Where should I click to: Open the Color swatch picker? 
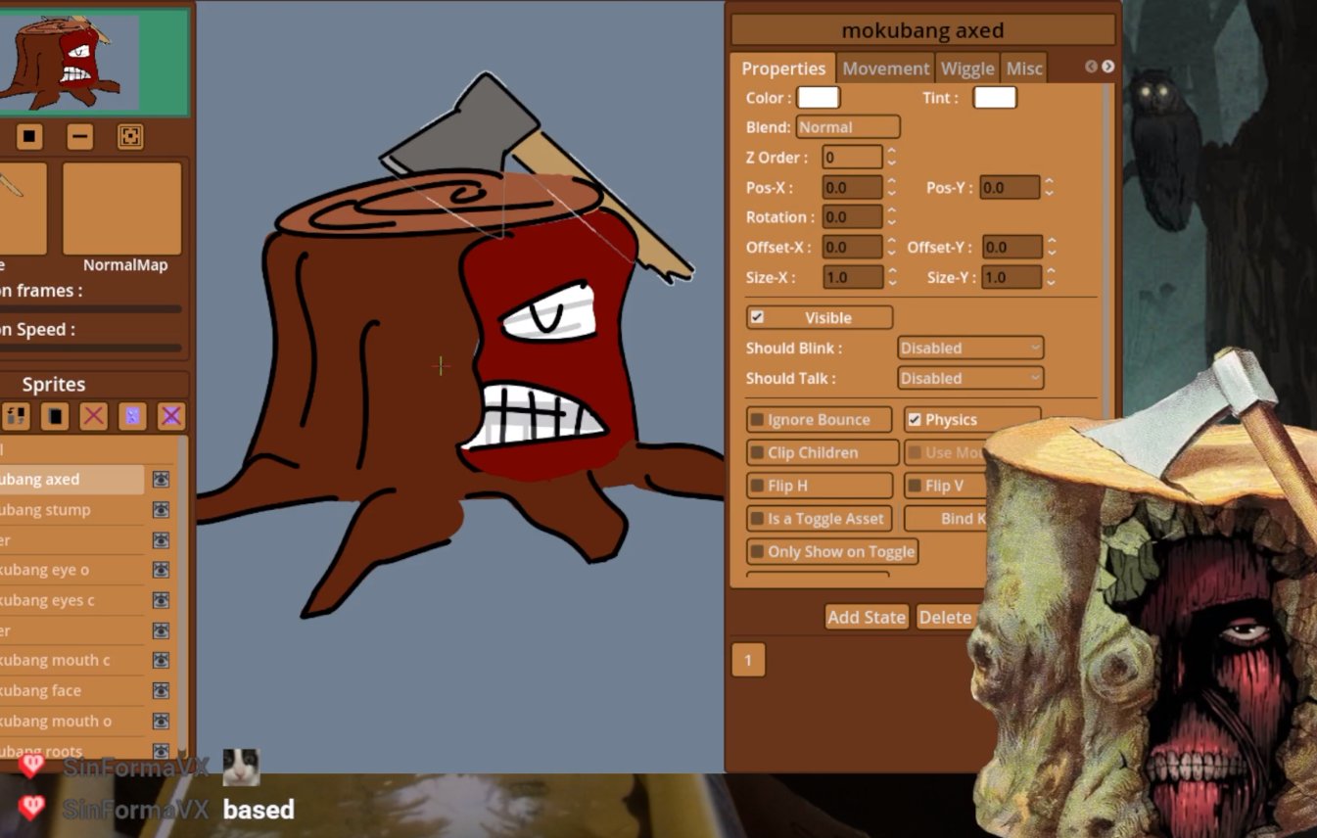coord(819,98)
